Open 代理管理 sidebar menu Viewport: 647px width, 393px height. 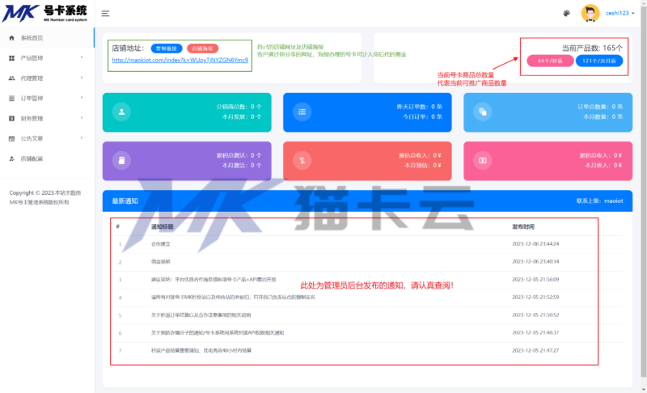click(x=47, y=78)
